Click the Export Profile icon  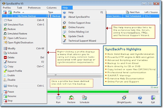pyautogui.click(x=5, y=71)
